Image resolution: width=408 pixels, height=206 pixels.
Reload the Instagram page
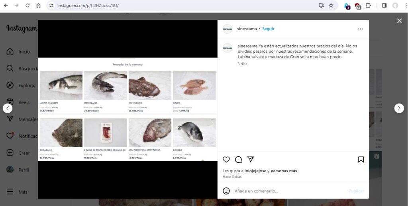click(27, 6)
